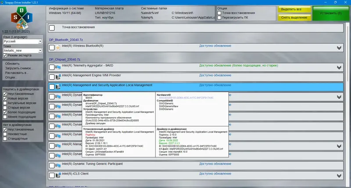Select the Dynamic Tuning Generic Participant checkbox
The image size is (351, 188).
click(52, 165)
